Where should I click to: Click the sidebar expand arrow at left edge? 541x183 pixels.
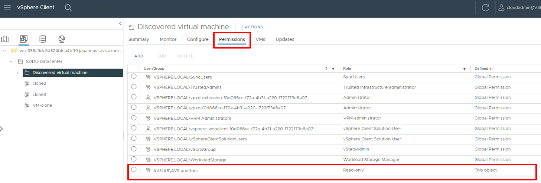(x=1, y=129)
